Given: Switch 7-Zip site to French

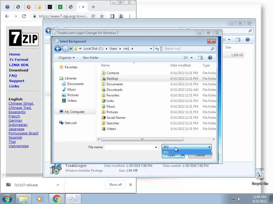Looking at the screenshot, I should 14,116.
